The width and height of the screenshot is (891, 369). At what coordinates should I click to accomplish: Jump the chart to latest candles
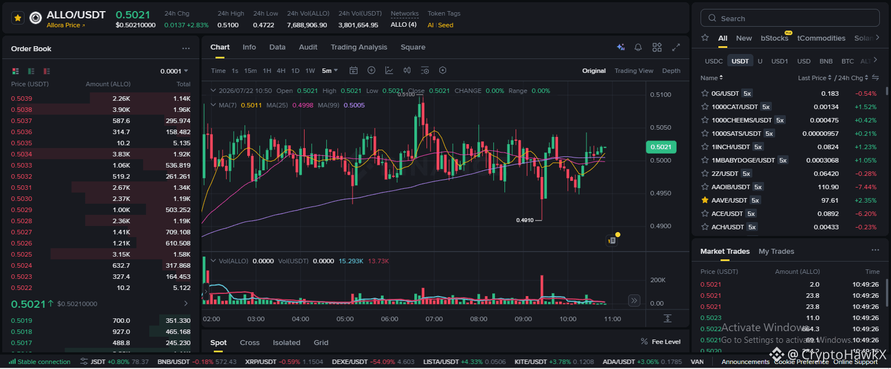pyautogui.click(x=634, y=301)
